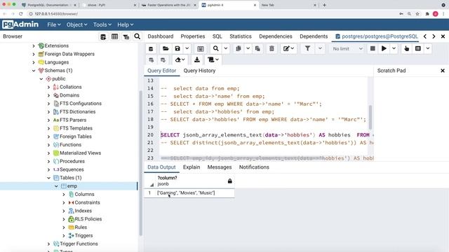Collapse the Tables (1) node

click(x=48, y=178)
